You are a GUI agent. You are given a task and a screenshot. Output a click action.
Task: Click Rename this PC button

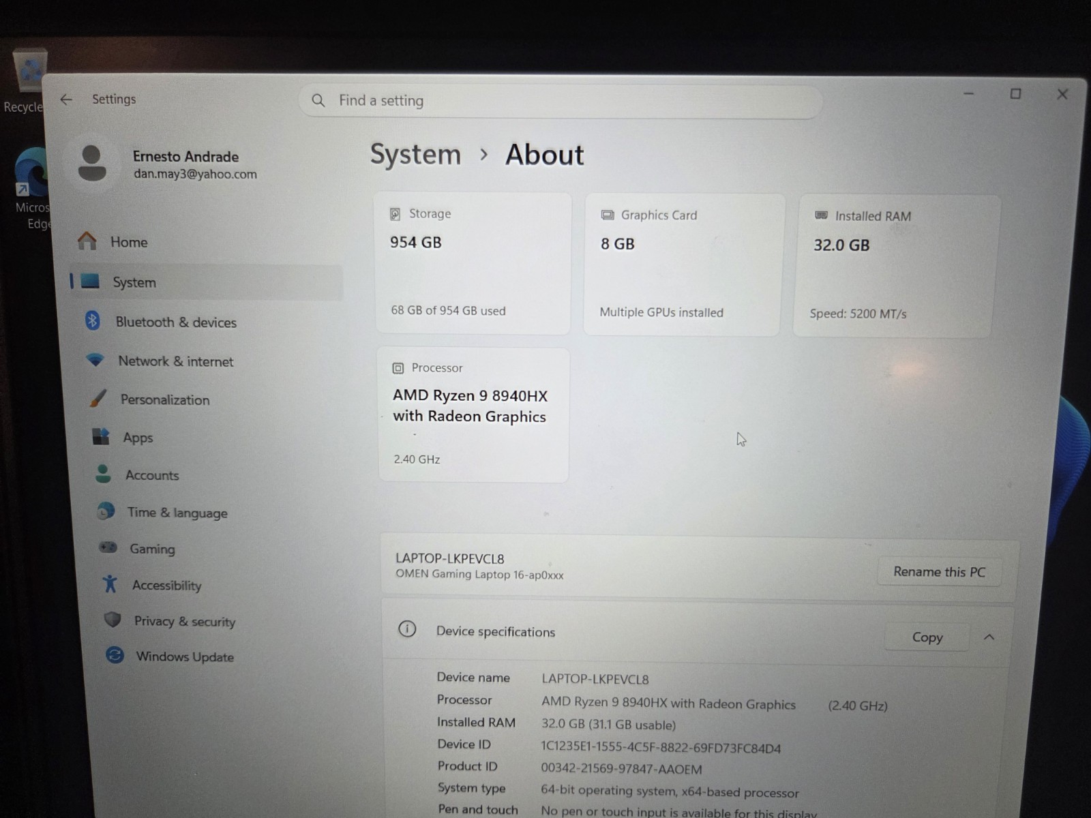point(939,572)
